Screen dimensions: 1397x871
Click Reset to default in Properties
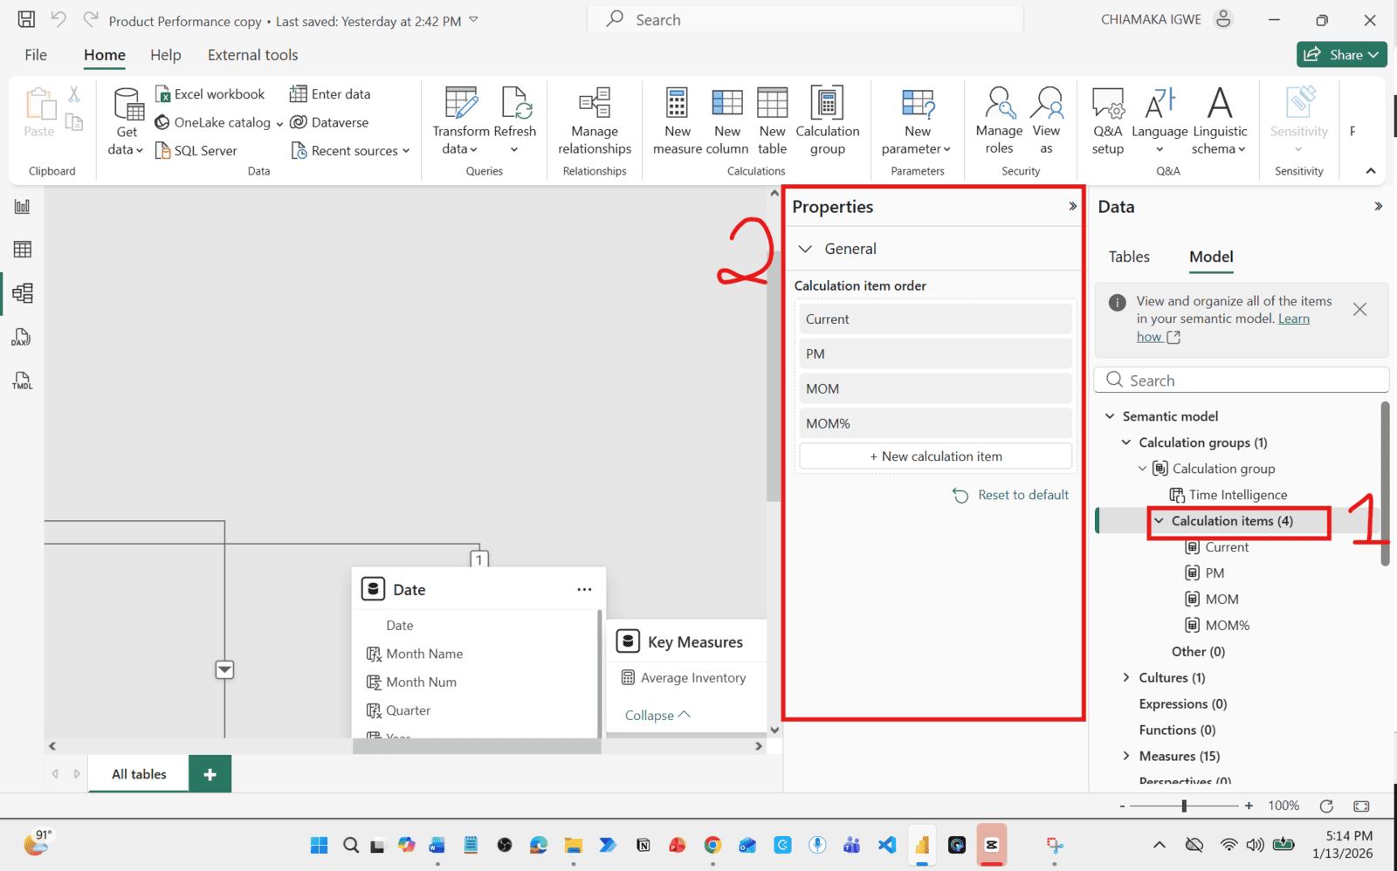(1011, 495)
